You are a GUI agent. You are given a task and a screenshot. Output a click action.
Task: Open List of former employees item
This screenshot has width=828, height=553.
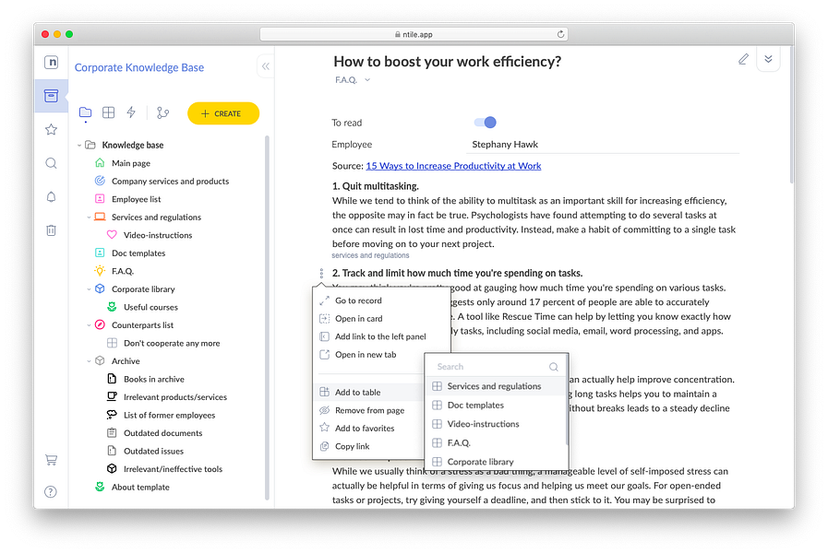tap(169, 415)
